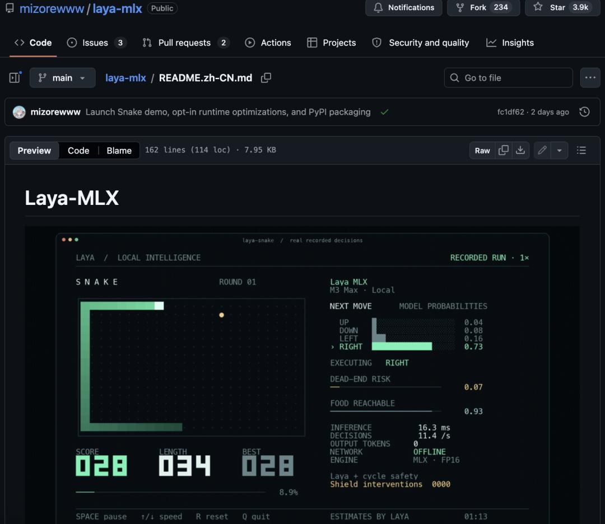This screenshot has width=605, height=524.
Task: Open commit fc1df62
Action: pos(510,112)
